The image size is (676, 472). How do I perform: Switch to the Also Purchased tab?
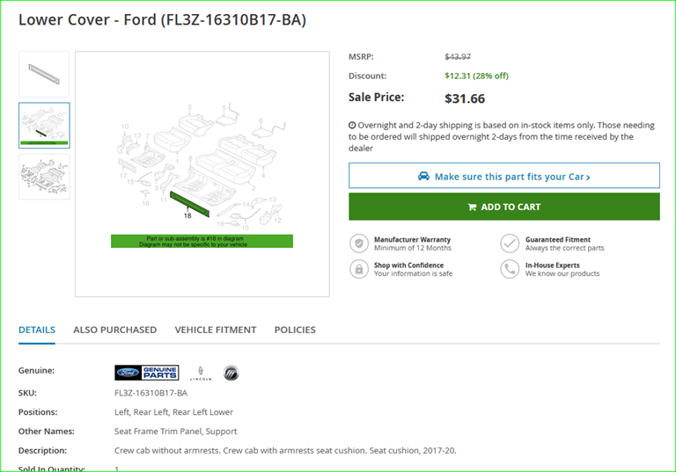pos(114,330)
